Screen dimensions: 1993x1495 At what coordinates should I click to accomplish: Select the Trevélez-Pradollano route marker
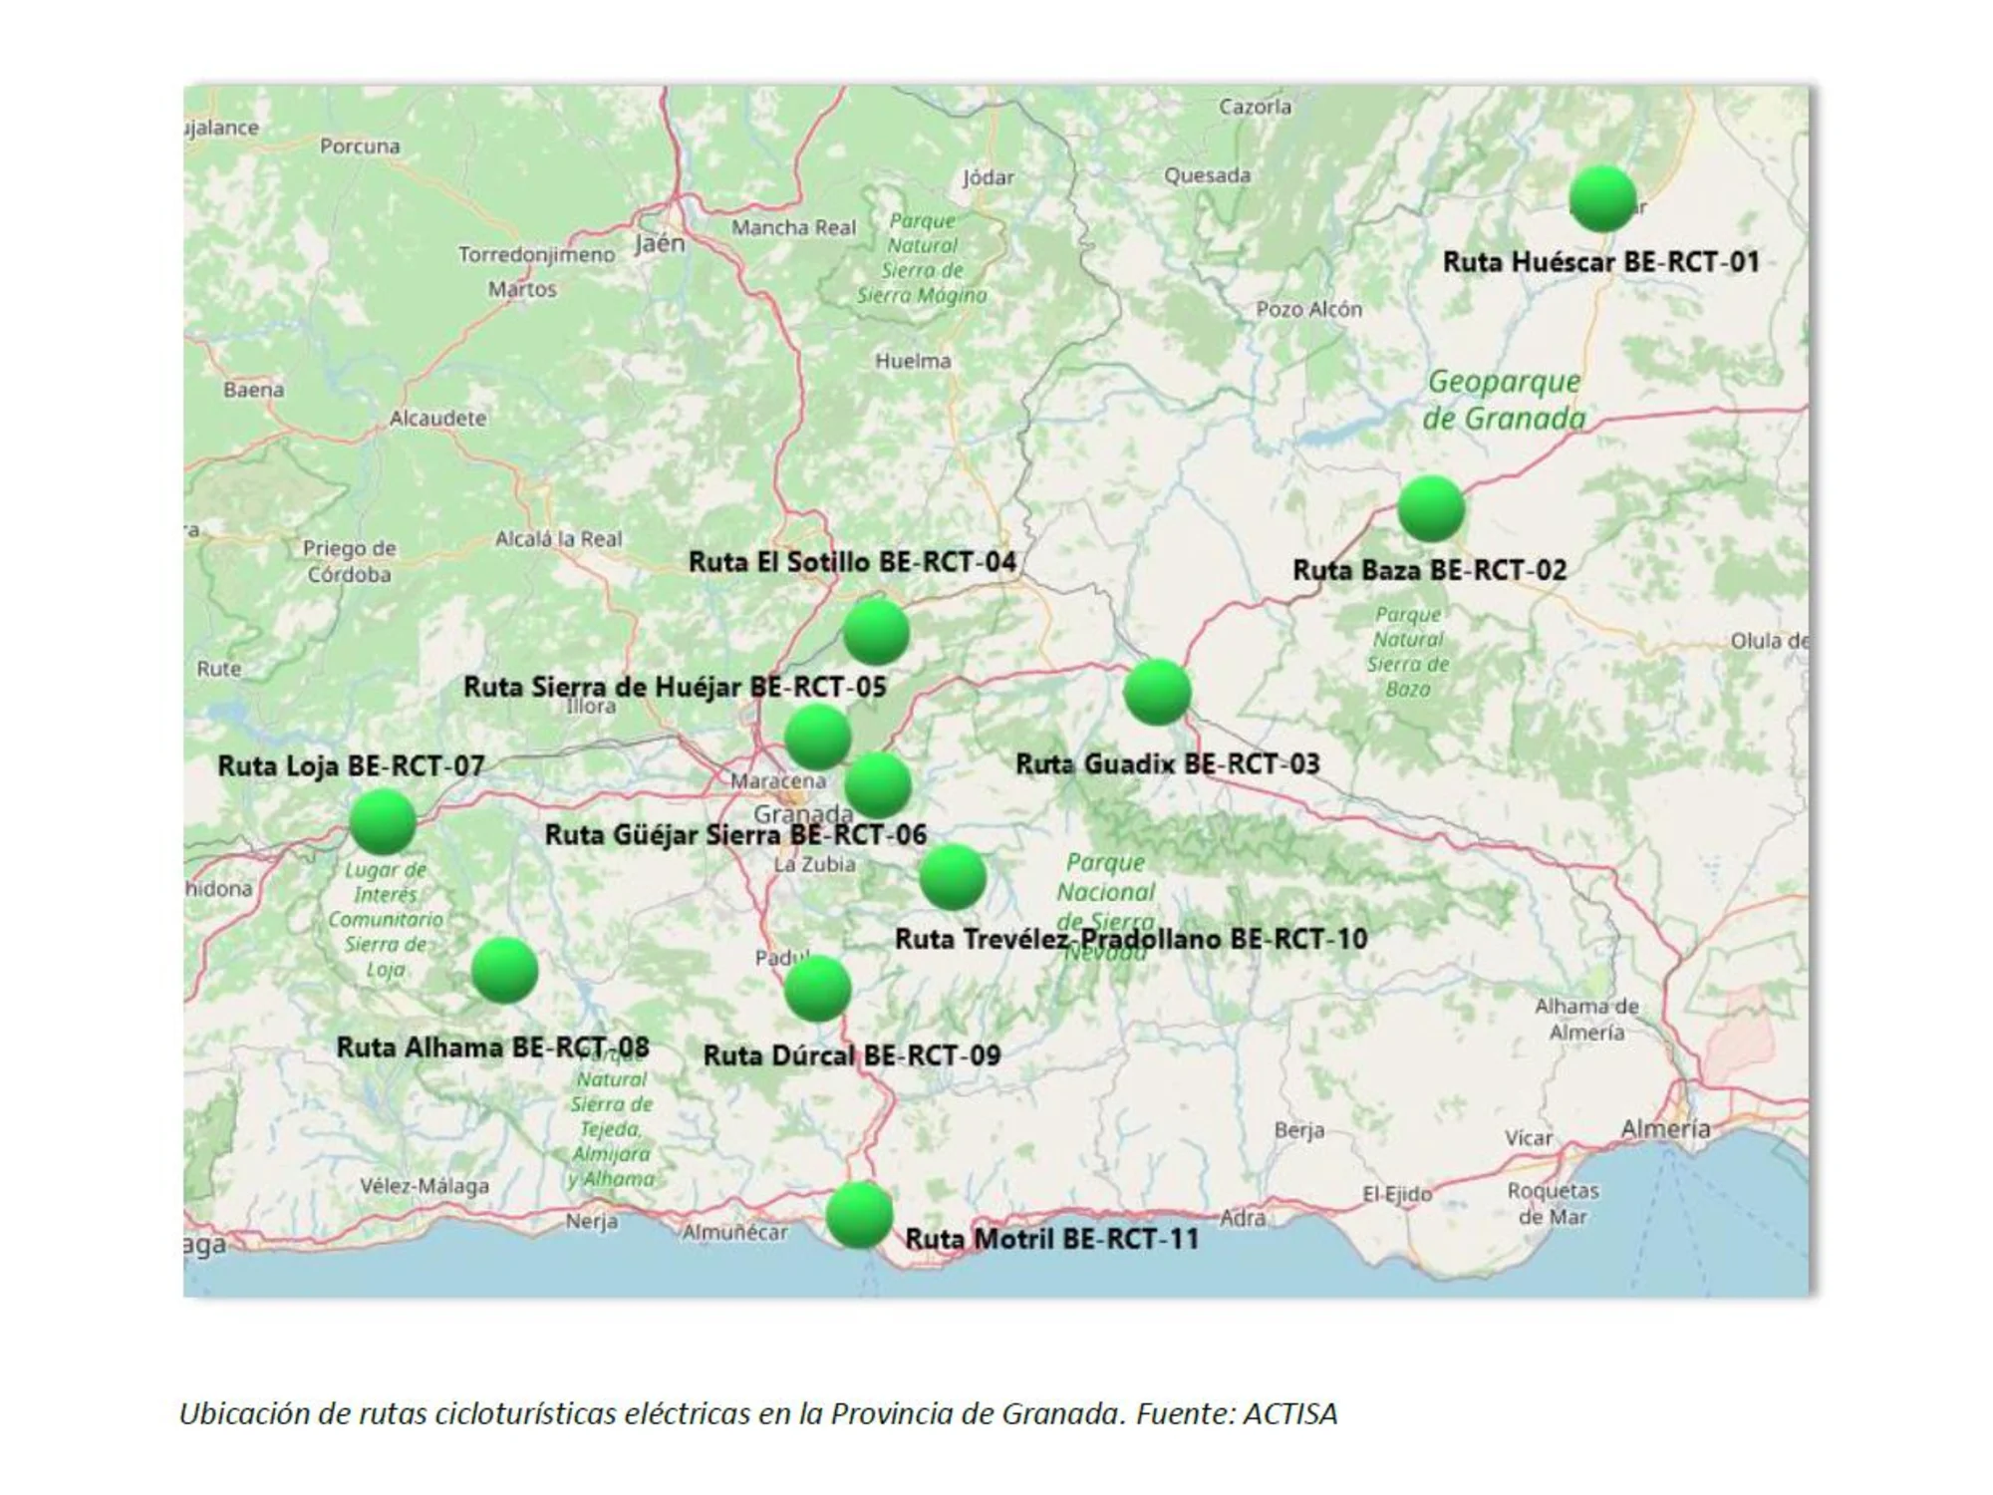(953, 877)
